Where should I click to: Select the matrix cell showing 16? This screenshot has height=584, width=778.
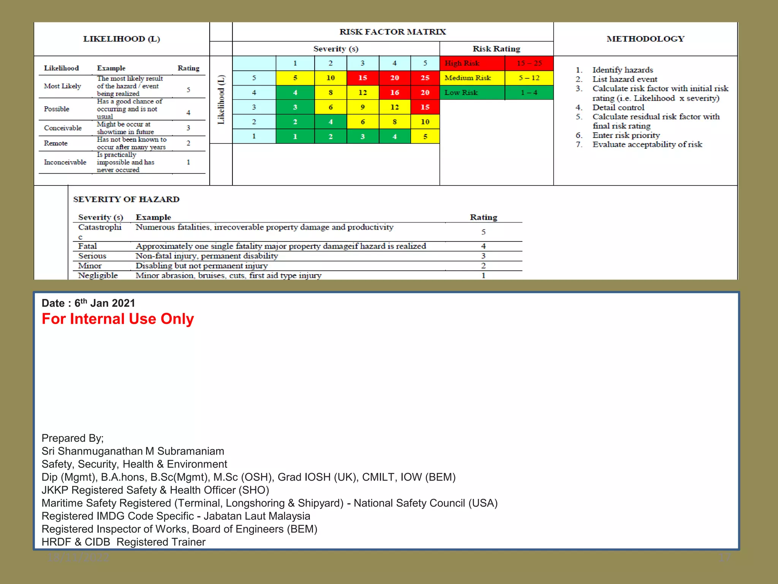pos(394,92)
